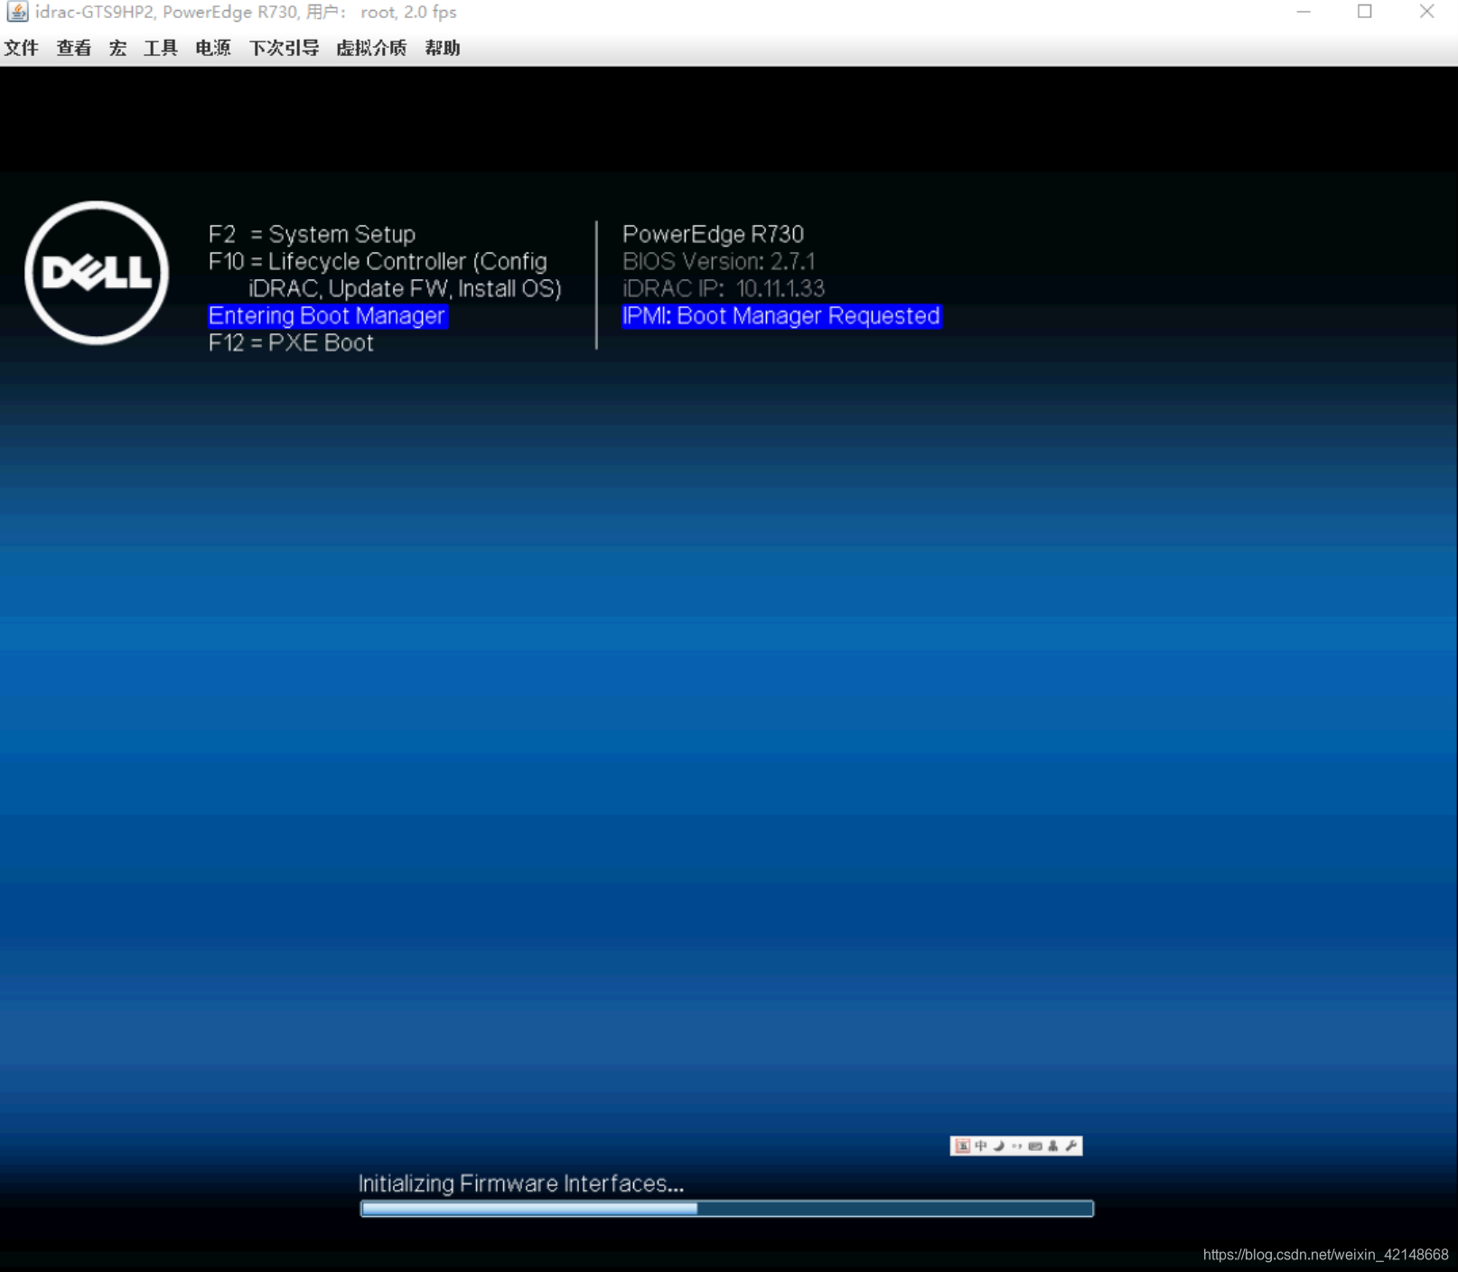Open the 工具 (Tools) menu
This screenshot has height=1272, width=1458.
pyautogui.click(x=161, y=48)
